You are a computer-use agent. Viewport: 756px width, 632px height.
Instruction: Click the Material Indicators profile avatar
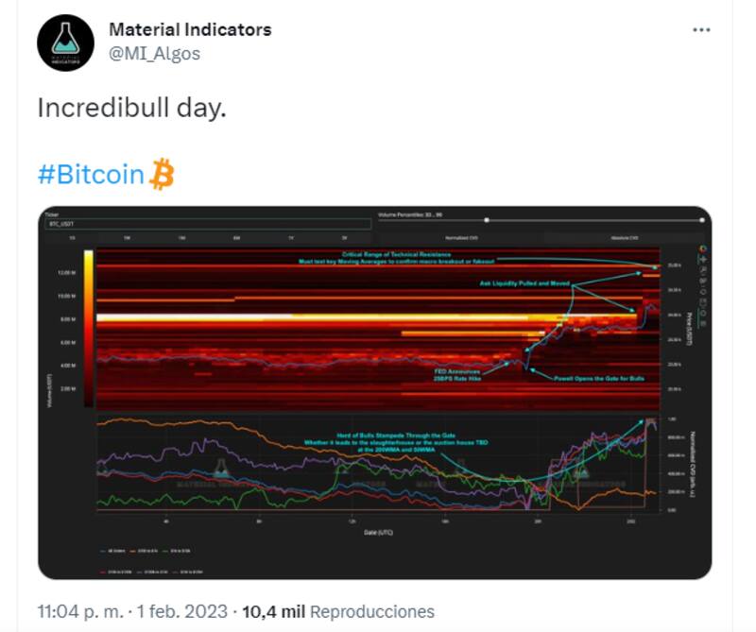[65, 43]
